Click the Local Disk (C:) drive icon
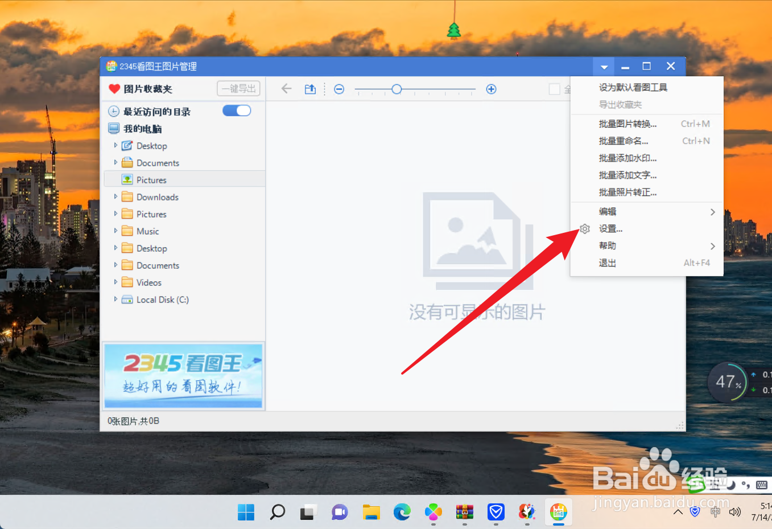Image resolution: width=772 pixels, height=529 pixels. click(127, 300)
